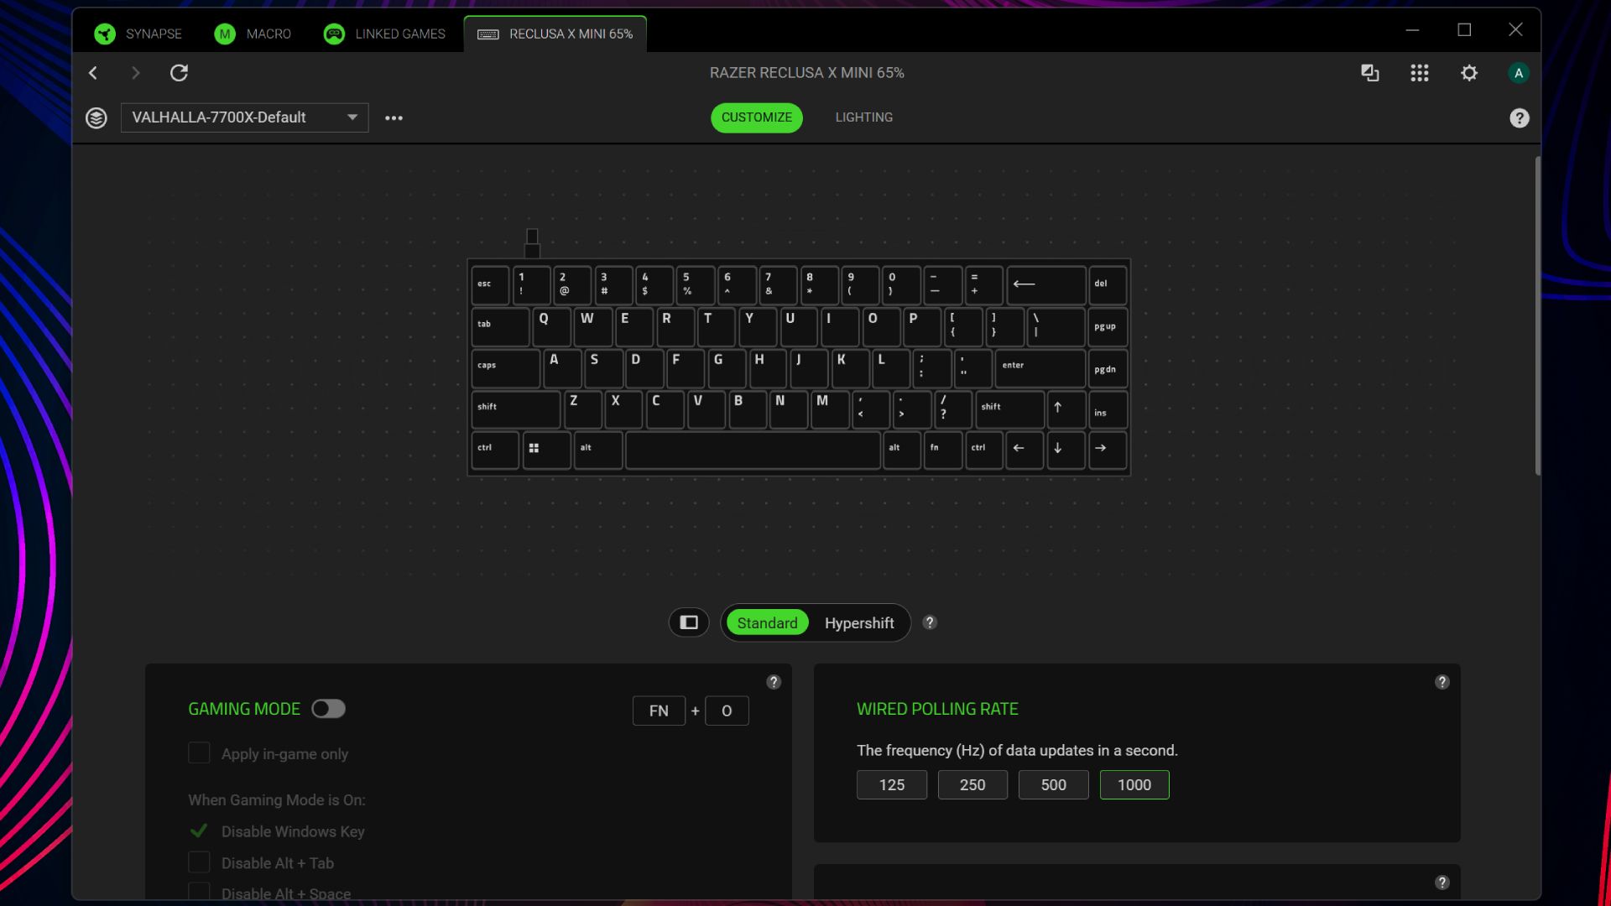Click the O shortcut key box
1611x906 pixels.
click(x=727, y=711)
